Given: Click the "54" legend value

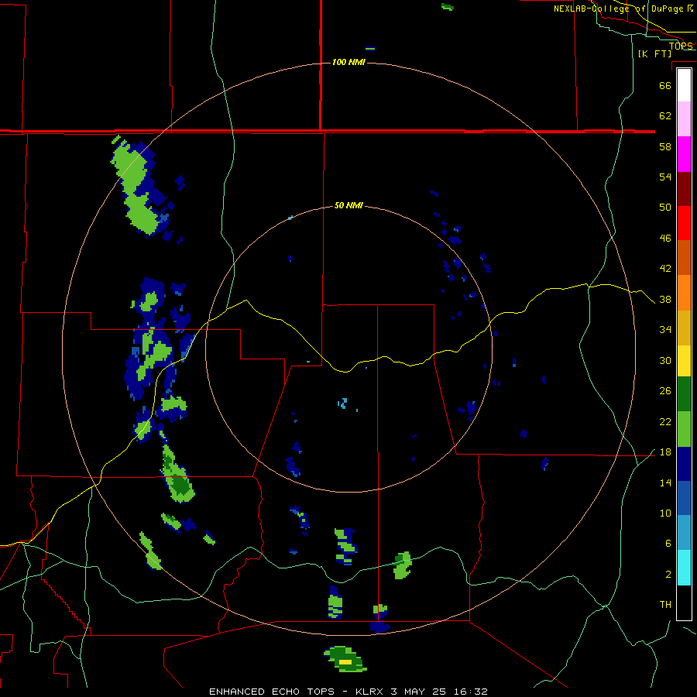Looking at the screenshot, I should click(665, 177).
